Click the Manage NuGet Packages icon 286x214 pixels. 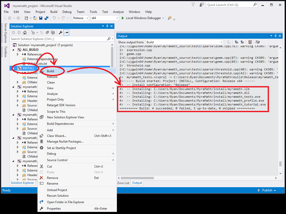(42, 142)
